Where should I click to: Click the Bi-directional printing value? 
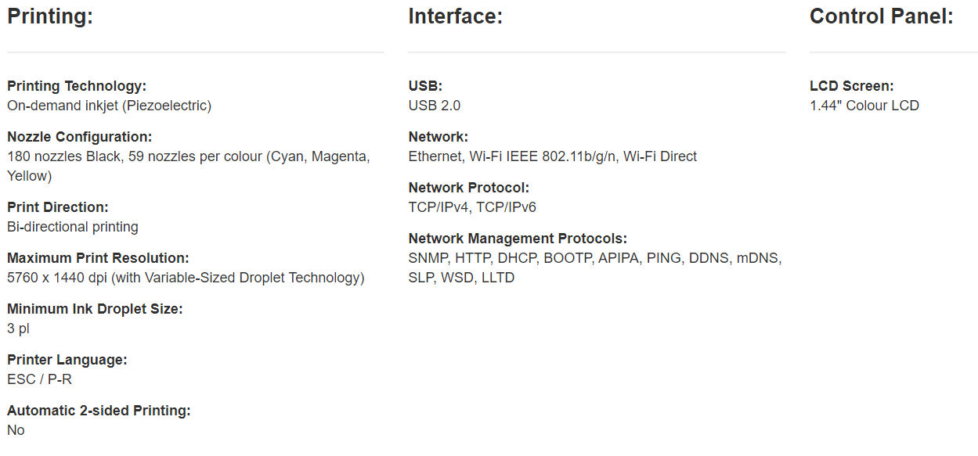(x=73, y=227)
